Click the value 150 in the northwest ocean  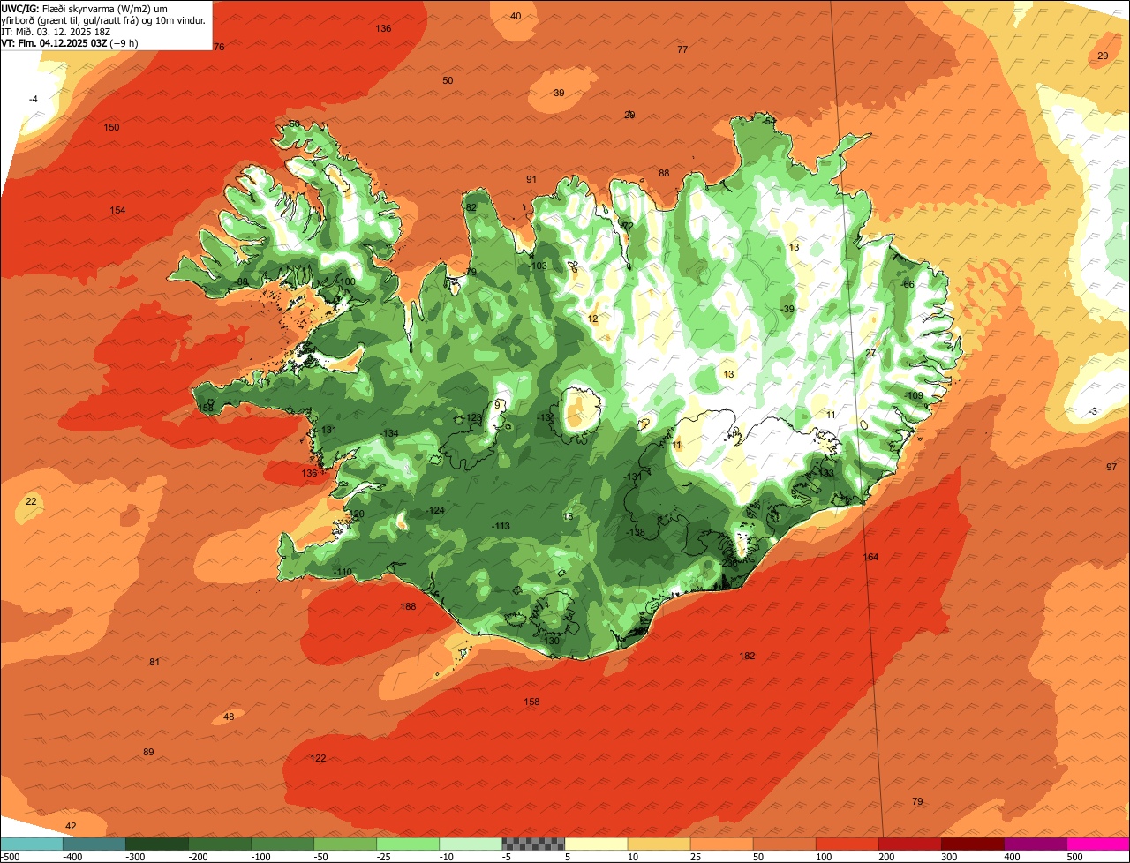coord(111,127)
